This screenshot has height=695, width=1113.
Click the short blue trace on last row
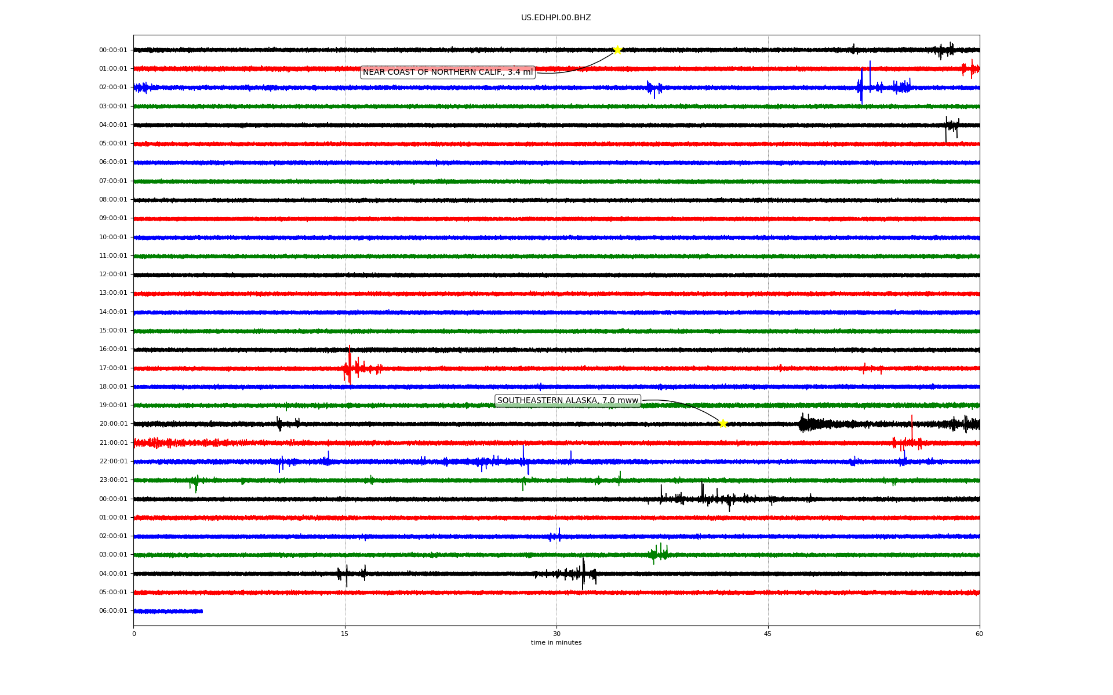click(x=168, y=611)
